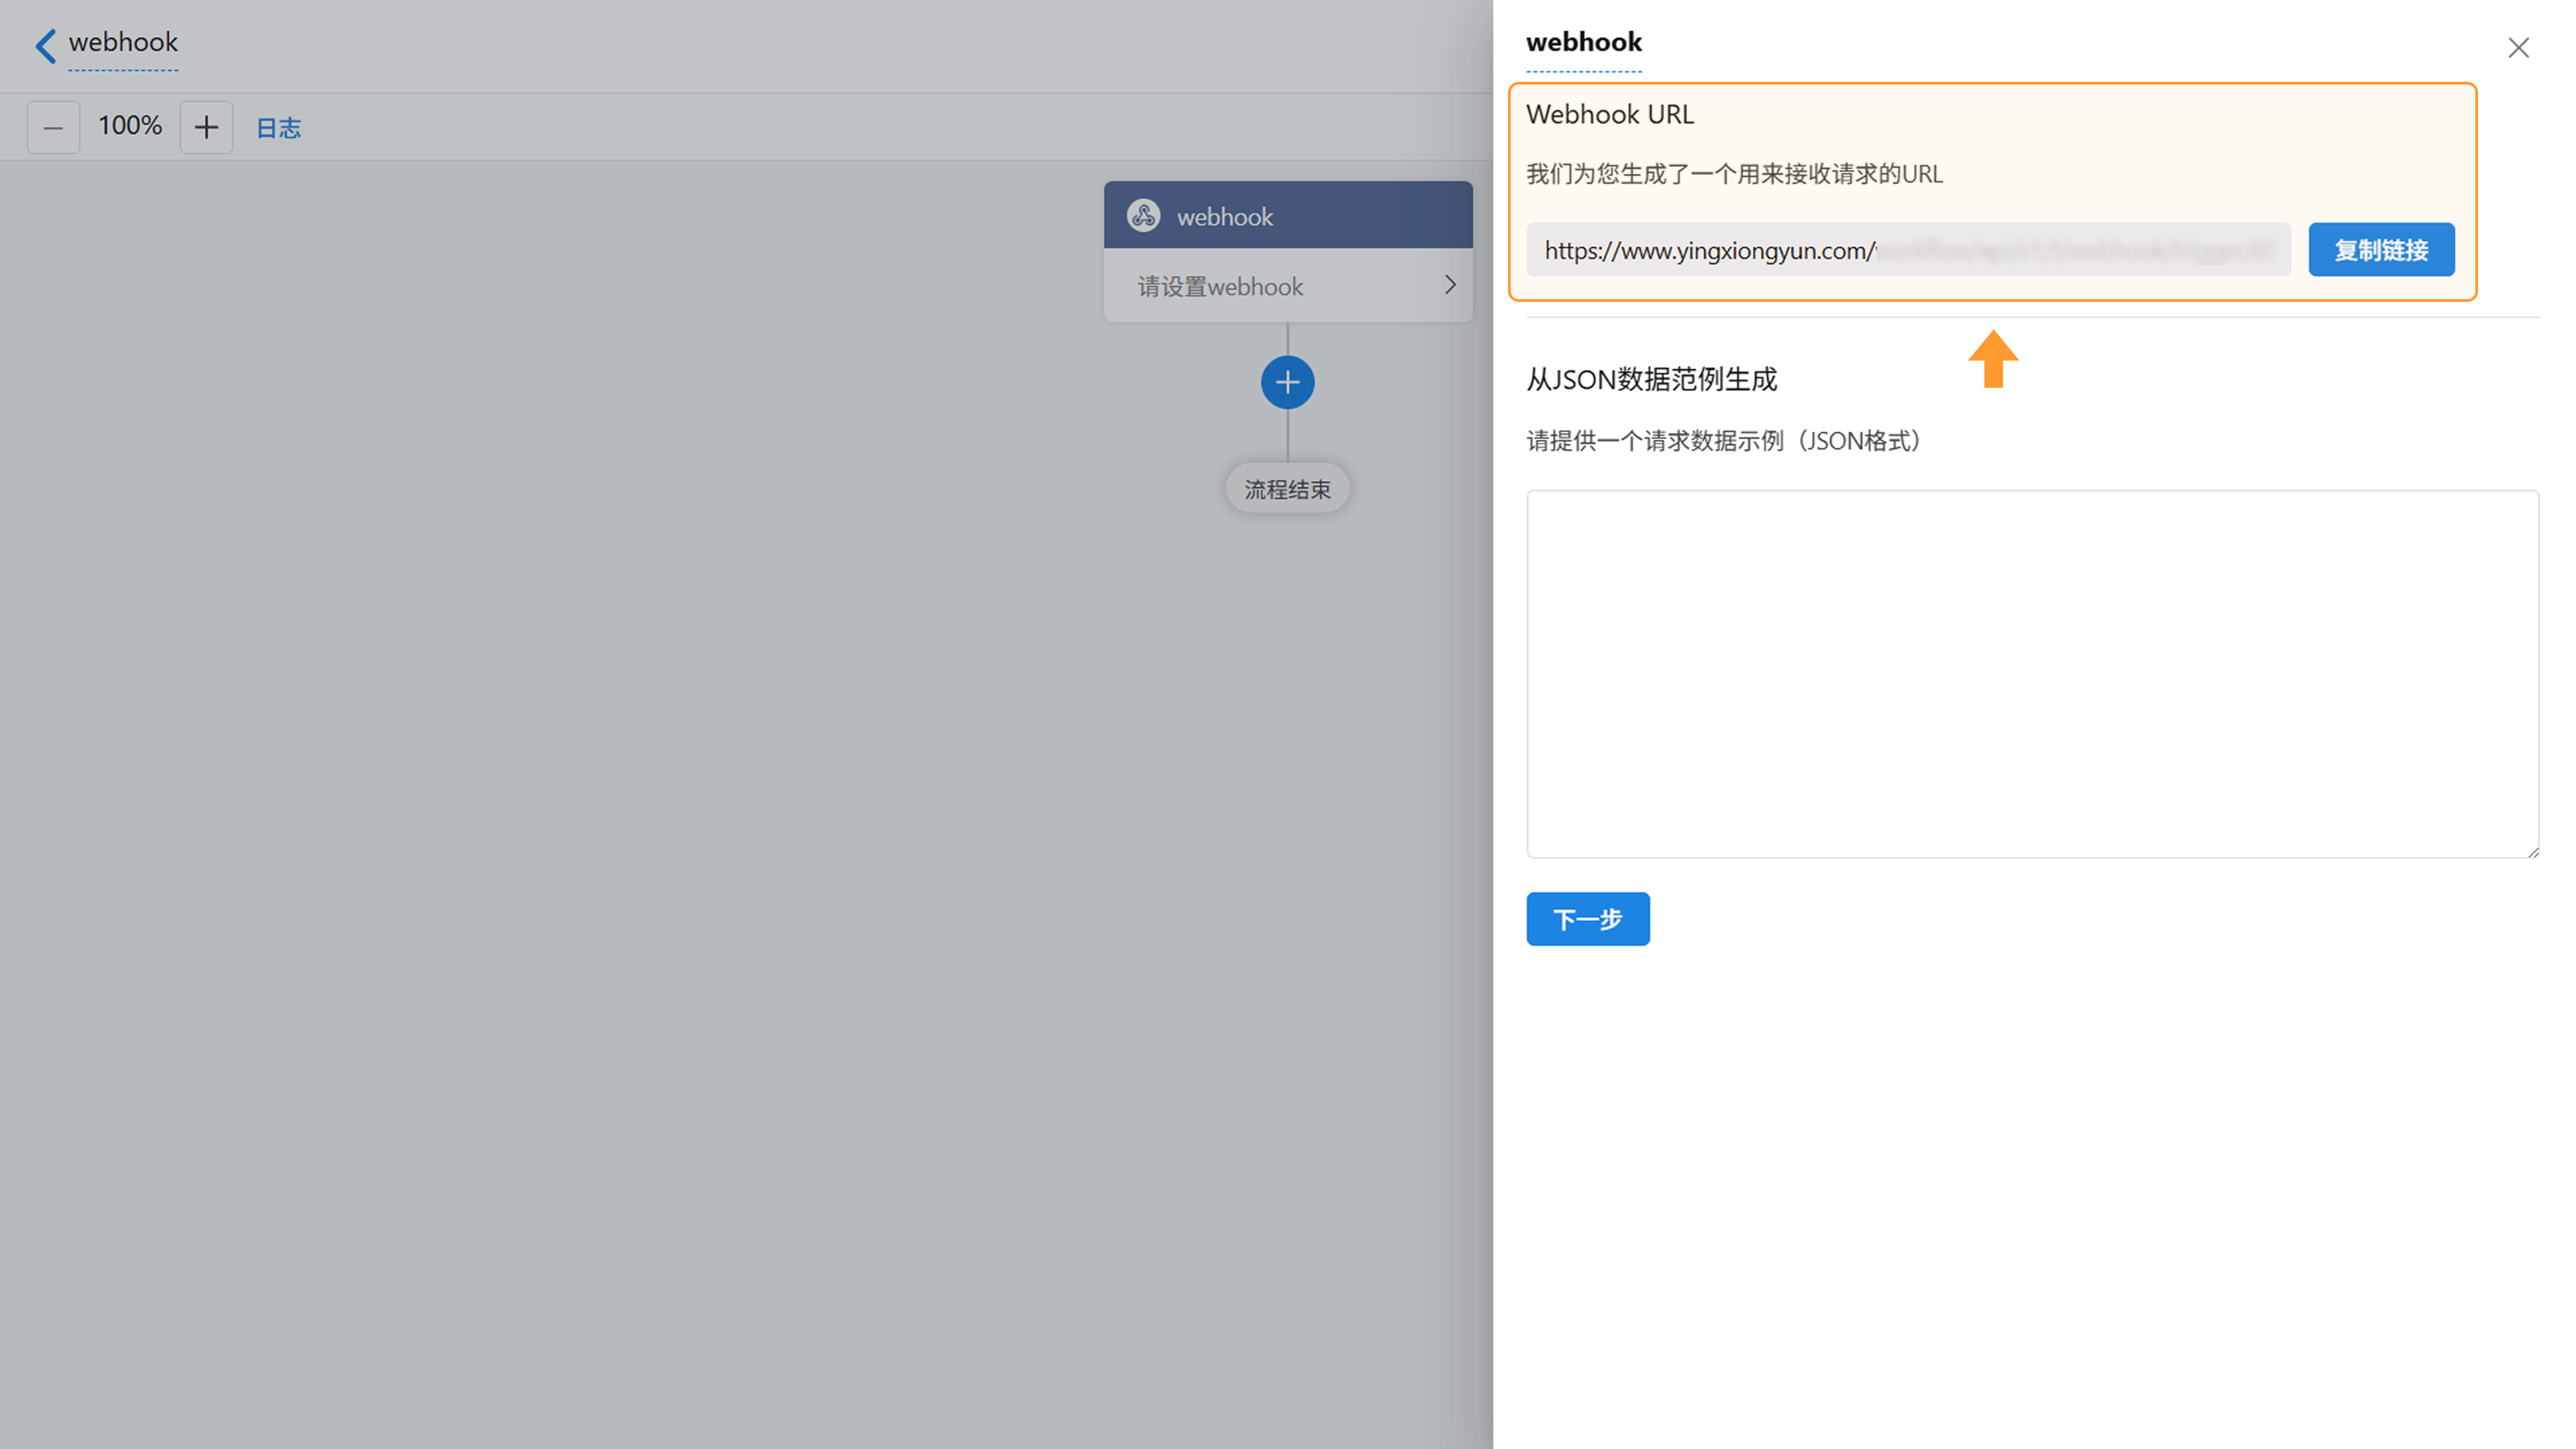Click the webhook workflow title at top left
The height and width of the screenshot is (1449, 2576).
pyautogui.click(x=123, y=42)
